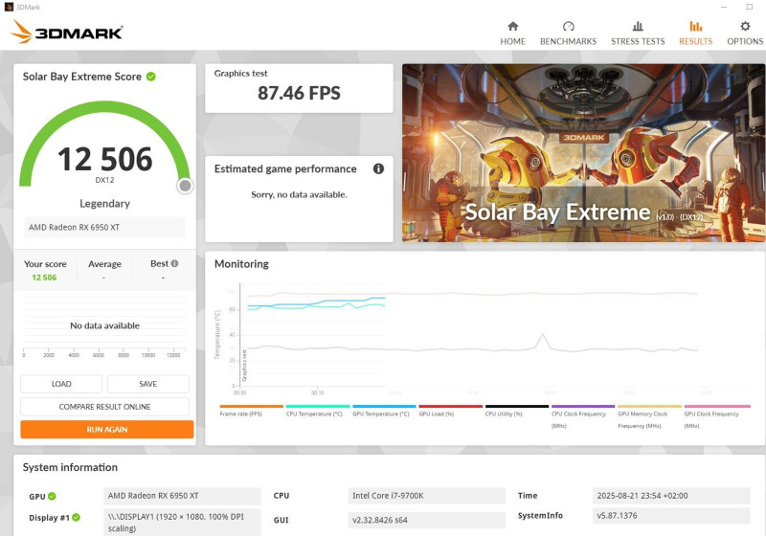Click the gray score gauge end marker
This screenshot has width=766, height=536.
(185, 186)
